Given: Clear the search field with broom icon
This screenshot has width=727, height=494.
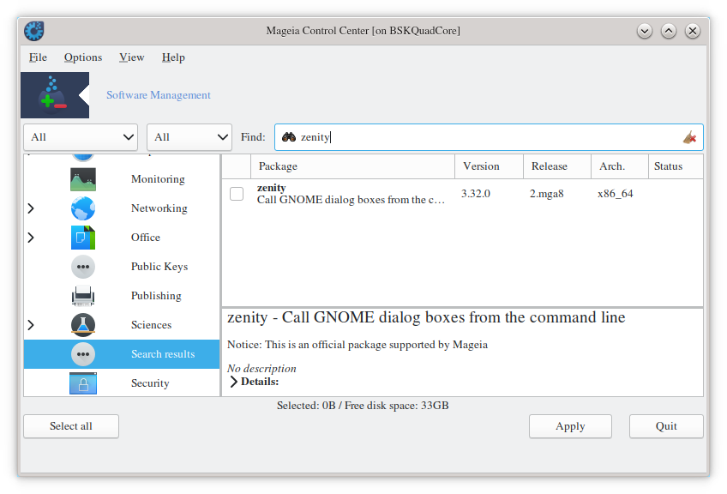Looking at the screenshot, I should [689, 137].
